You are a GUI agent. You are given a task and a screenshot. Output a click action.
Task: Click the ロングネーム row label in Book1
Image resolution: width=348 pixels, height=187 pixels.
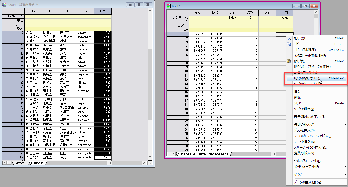tap(178, 18)
